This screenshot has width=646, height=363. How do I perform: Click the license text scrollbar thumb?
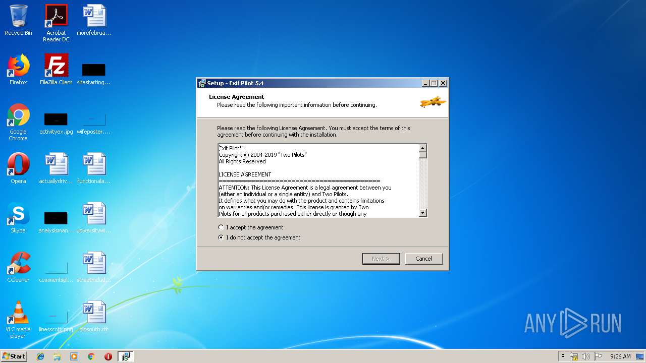pyautogui.click(x=423, y=155)
